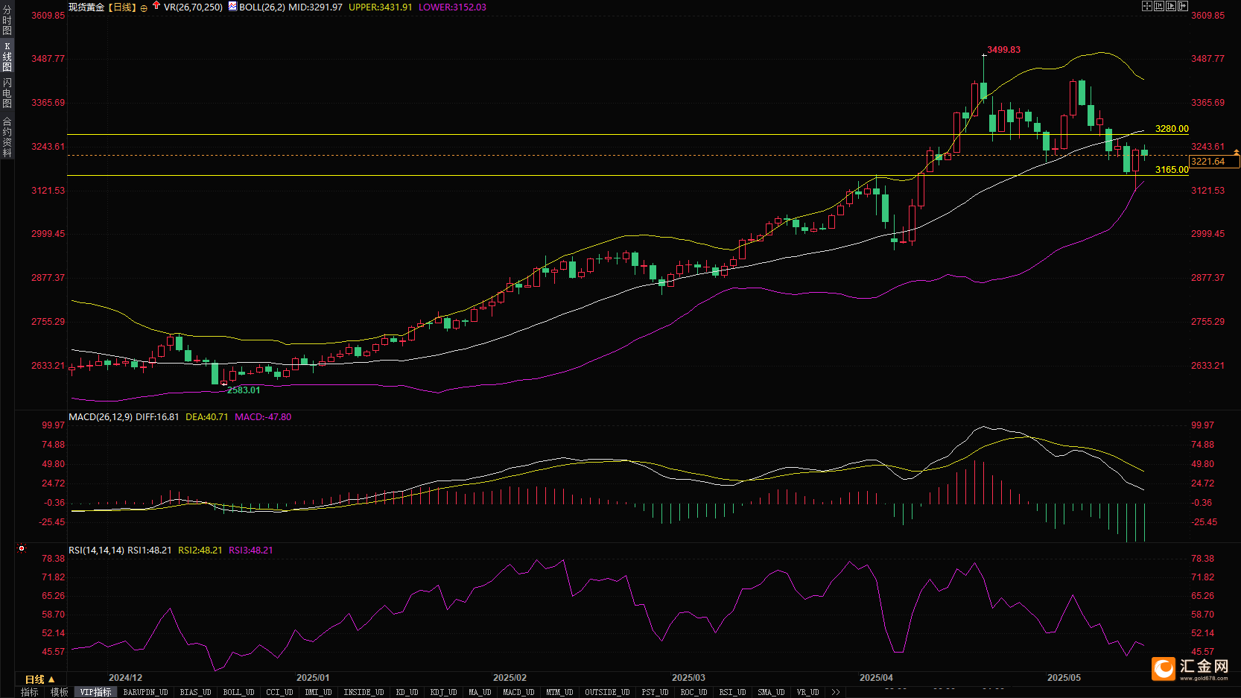Select the VIP指标 bottom tab

tap(96, 692)
